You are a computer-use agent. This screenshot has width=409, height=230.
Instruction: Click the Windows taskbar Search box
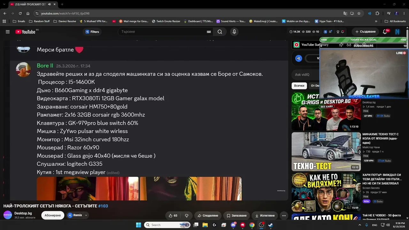167,225
